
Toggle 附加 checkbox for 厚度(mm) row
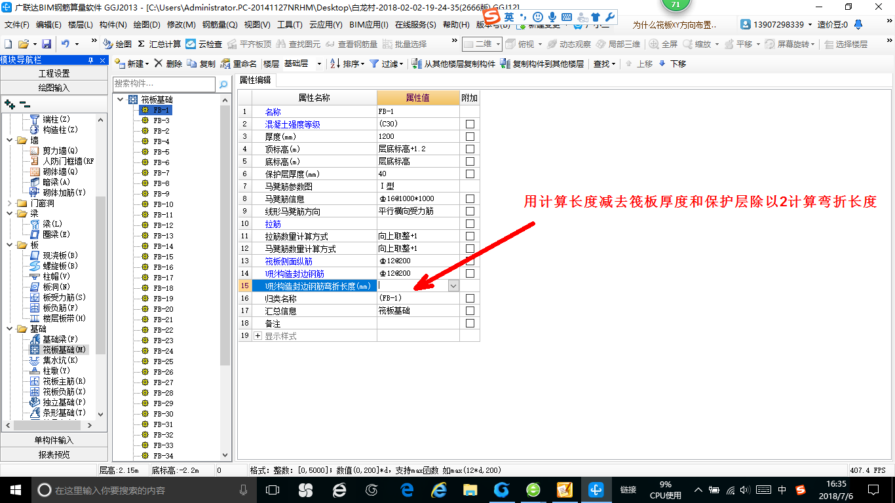tap(470, 136)
